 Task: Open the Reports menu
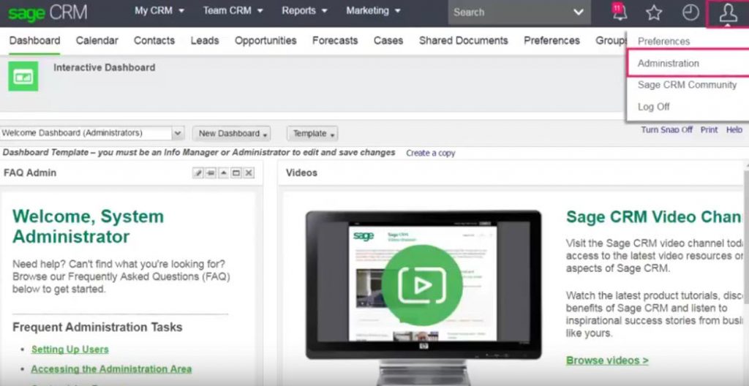coord(304,10)
